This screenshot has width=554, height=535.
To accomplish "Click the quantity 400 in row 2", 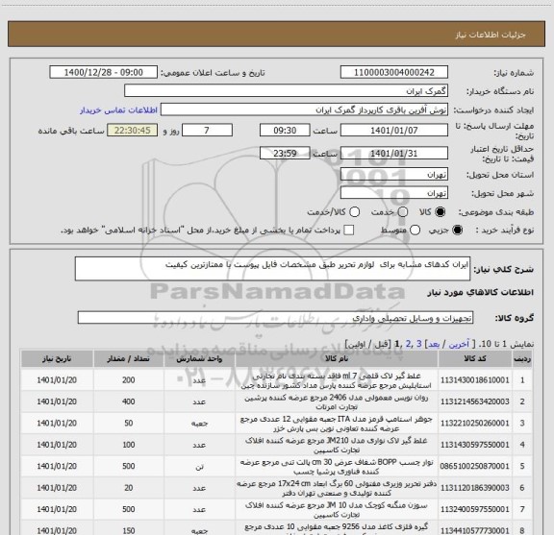I will tap(129, 401).
